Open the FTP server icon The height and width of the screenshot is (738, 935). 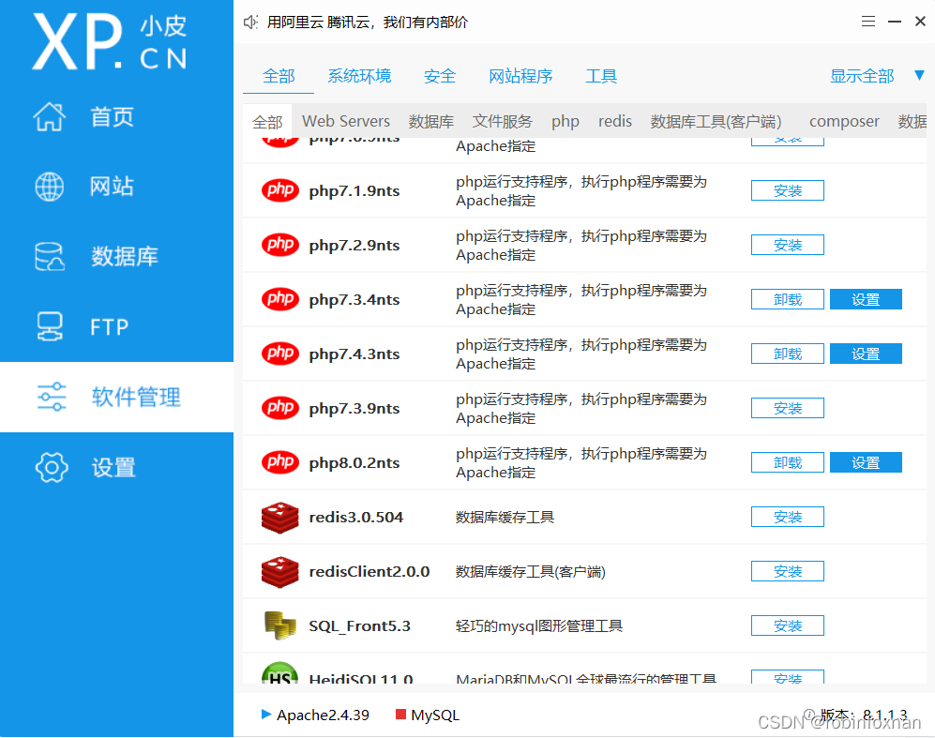click(50, 326)
